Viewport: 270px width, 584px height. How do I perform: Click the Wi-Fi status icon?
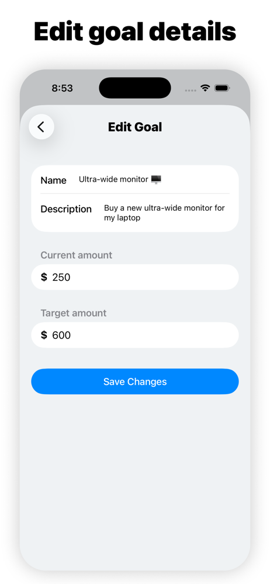(205, 88)
